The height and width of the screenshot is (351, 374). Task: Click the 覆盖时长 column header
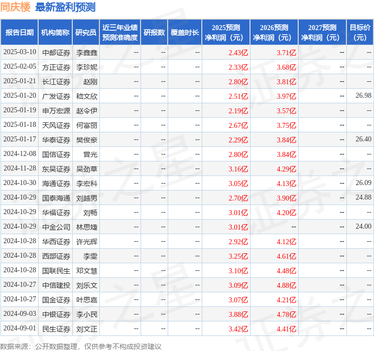tap(185, 32)
